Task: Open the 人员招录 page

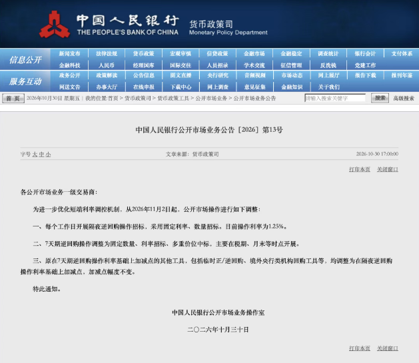Action: click(217, 65)
